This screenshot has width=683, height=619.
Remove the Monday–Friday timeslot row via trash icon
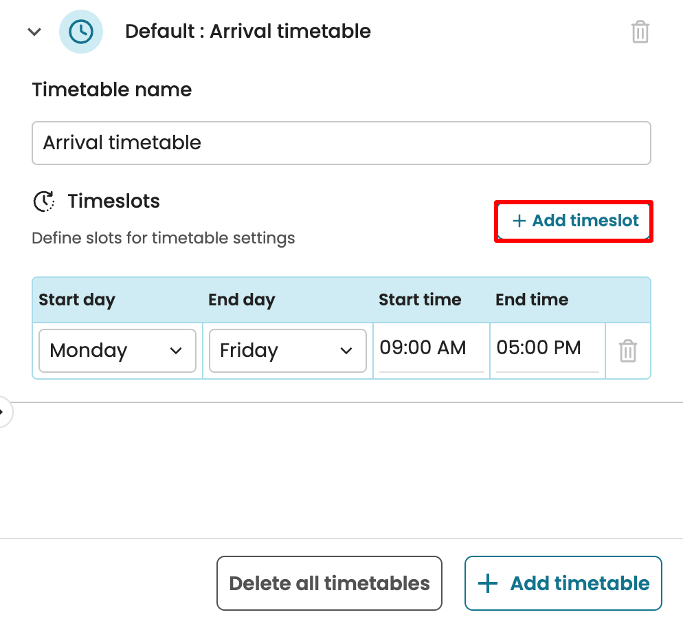pyautogui.click(x=627, y=351)
